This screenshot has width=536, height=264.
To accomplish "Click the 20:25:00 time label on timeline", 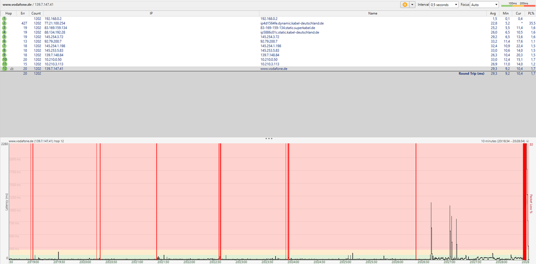I will [x=345, y=262].
